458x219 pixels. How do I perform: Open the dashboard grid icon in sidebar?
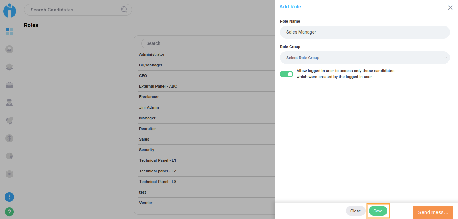10,32
